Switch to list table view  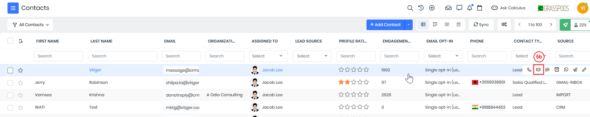[423, 25]
